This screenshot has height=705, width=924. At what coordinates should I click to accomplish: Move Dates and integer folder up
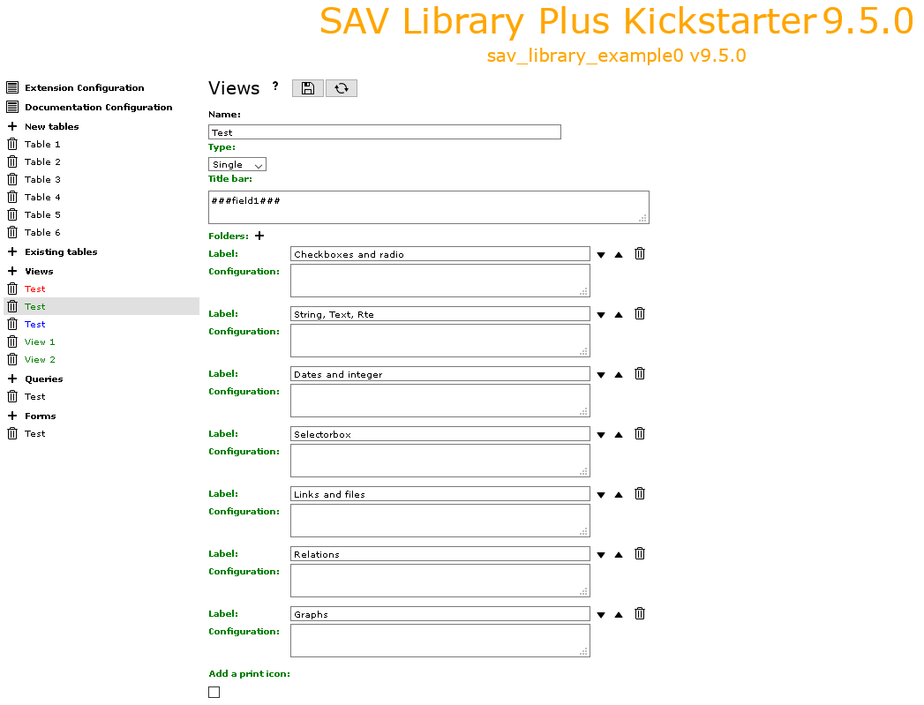[x=619, y=375]
